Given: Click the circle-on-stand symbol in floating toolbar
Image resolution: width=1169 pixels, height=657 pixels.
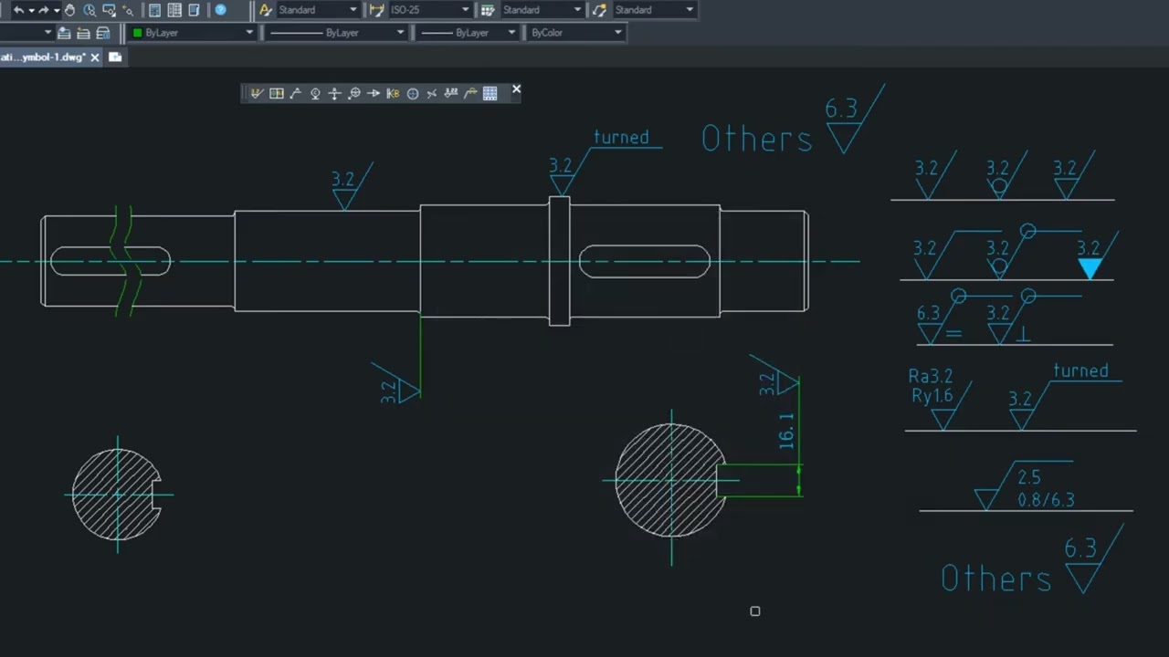Looking at the screenshot, I should coord(315,93).
